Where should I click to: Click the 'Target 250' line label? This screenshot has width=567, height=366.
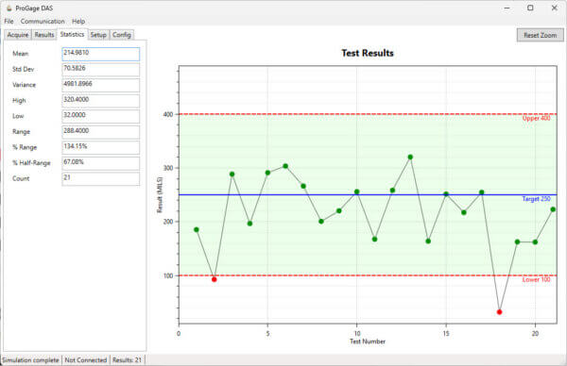pos(536,199)
